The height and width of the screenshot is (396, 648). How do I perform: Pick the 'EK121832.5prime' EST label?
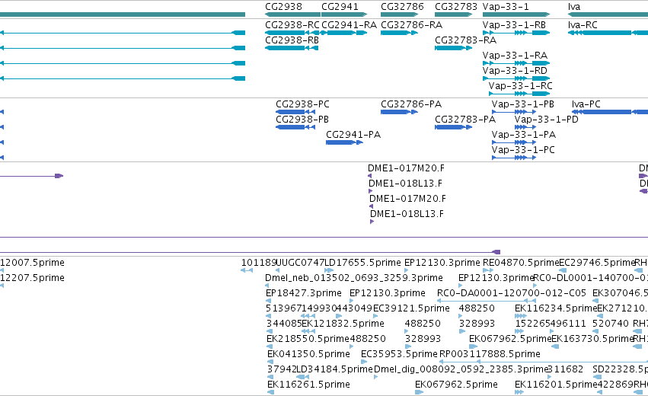(343, 324)
